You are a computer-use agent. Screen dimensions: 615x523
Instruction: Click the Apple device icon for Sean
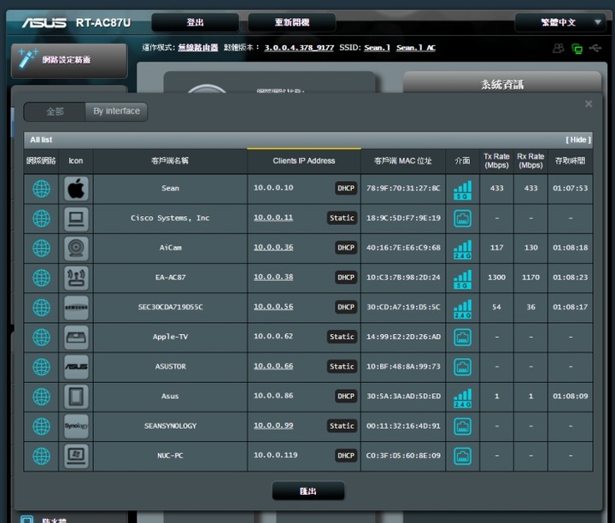pyautogui.click(x=76, y=189)
